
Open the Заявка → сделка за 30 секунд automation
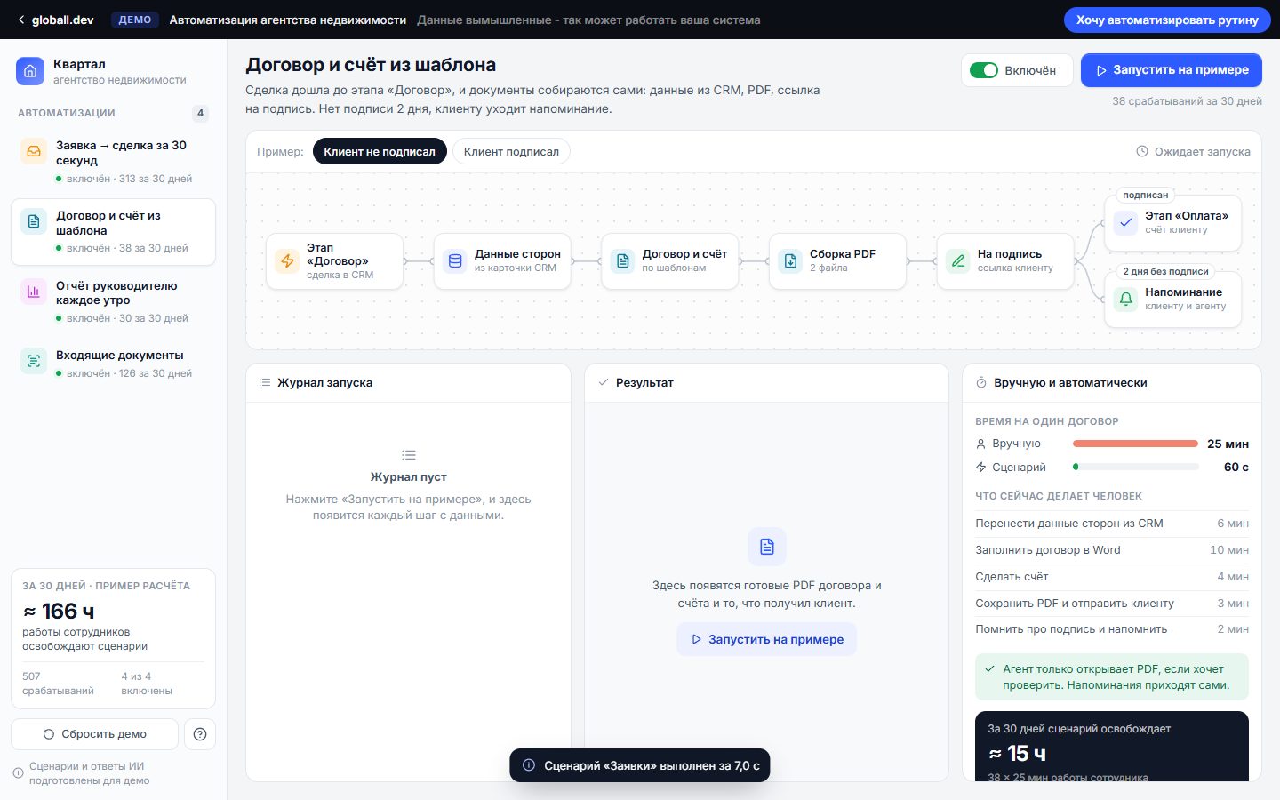click(x=113, y=161)
